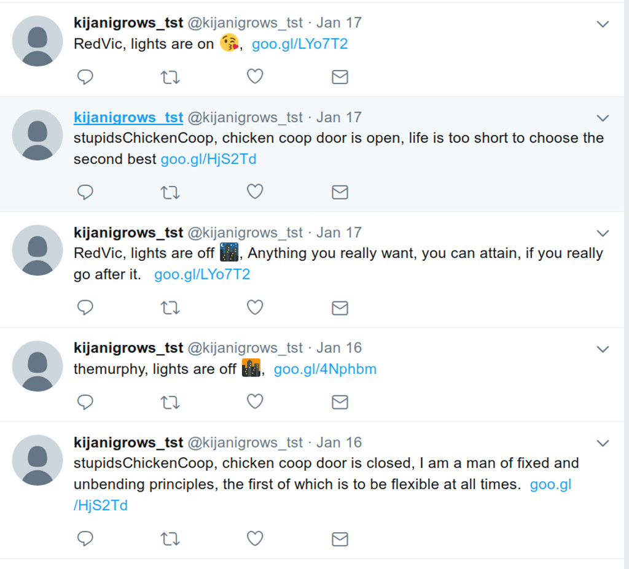
Task: Reply to the themurphy lights are off tweet
Action: click(x=85, y=402)
